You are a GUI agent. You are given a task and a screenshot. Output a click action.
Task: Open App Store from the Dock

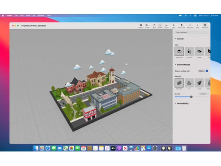tap(149, 148)
